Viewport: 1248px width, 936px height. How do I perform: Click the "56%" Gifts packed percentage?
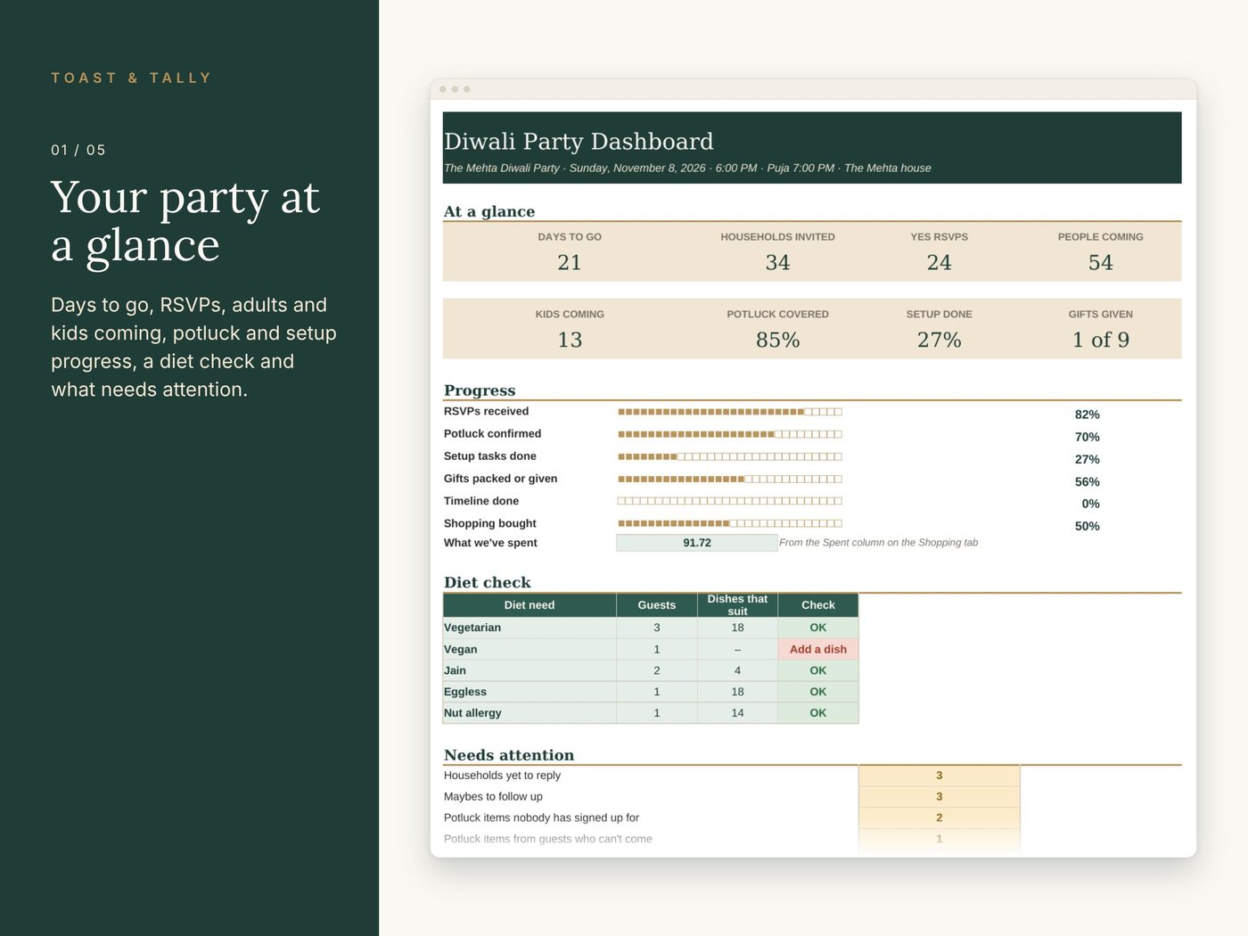1087,481
